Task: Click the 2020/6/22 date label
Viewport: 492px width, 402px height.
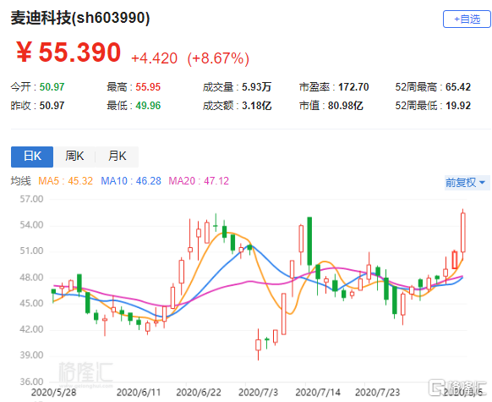Action: 199,393
